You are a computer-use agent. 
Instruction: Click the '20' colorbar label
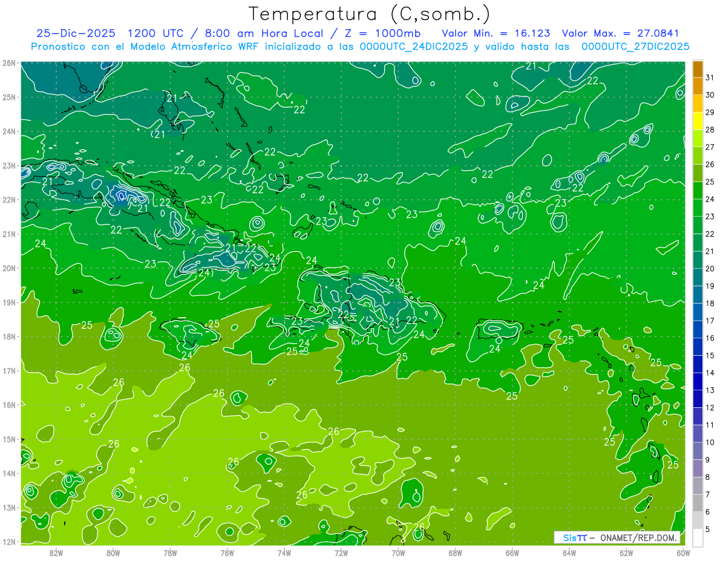[710, 268]
